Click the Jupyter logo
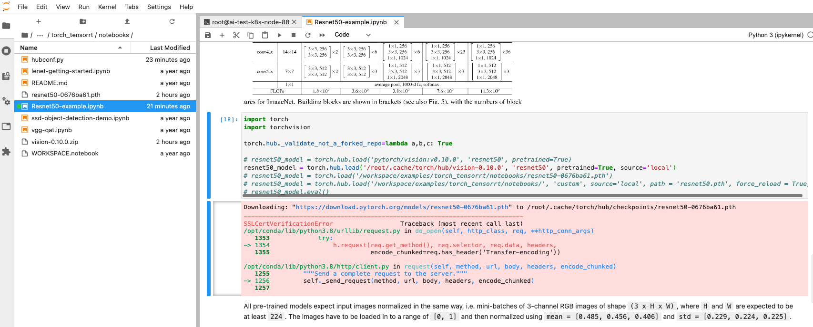813x327 pixels. pos(6,7)
